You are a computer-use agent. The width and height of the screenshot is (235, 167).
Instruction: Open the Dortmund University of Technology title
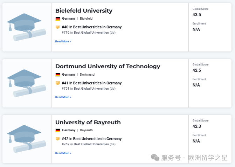108,67
